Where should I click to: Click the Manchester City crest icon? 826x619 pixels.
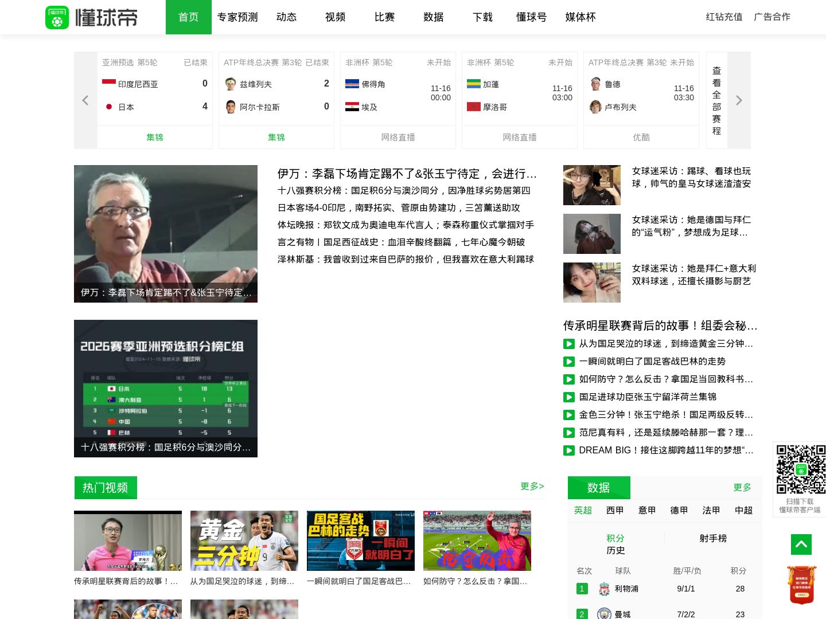pos(604,614)
